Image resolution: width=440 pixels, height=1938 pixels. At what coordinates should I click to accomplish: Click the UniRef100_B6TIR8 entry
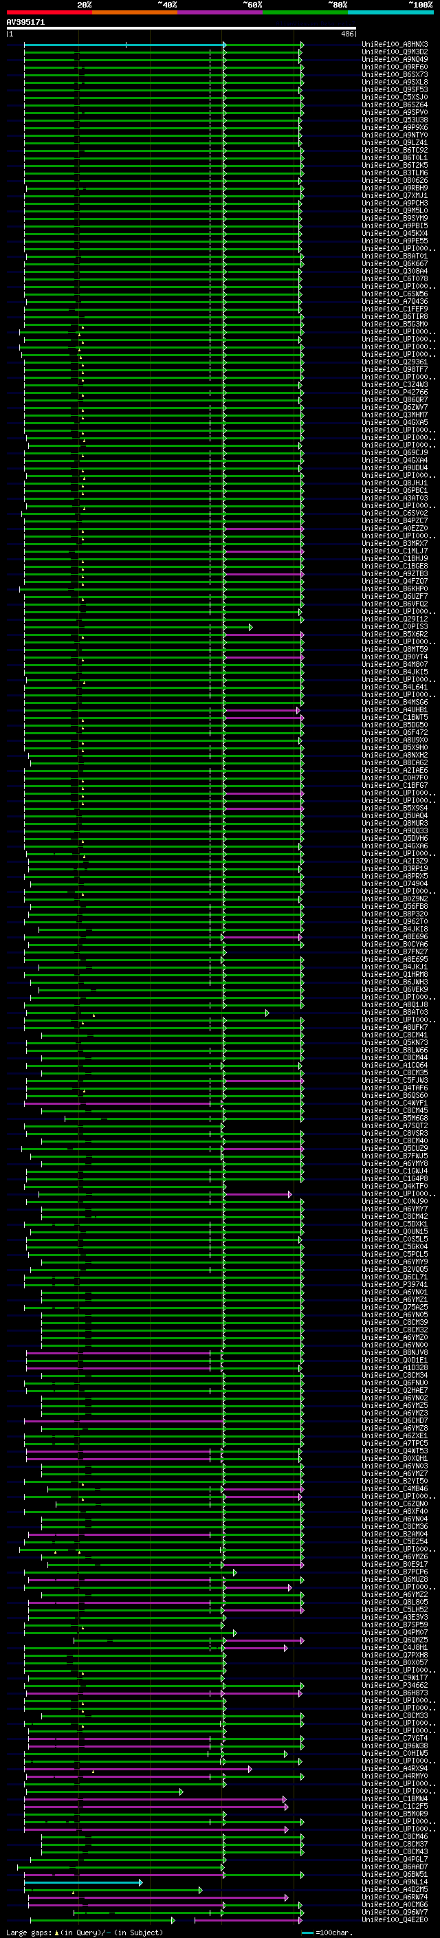click(395, 317)
